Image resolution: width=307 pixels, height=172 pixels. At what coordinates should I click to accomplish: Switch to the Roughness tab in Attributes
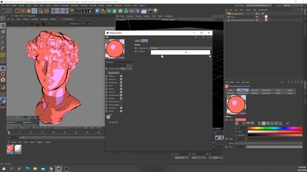tap(266, 90)
